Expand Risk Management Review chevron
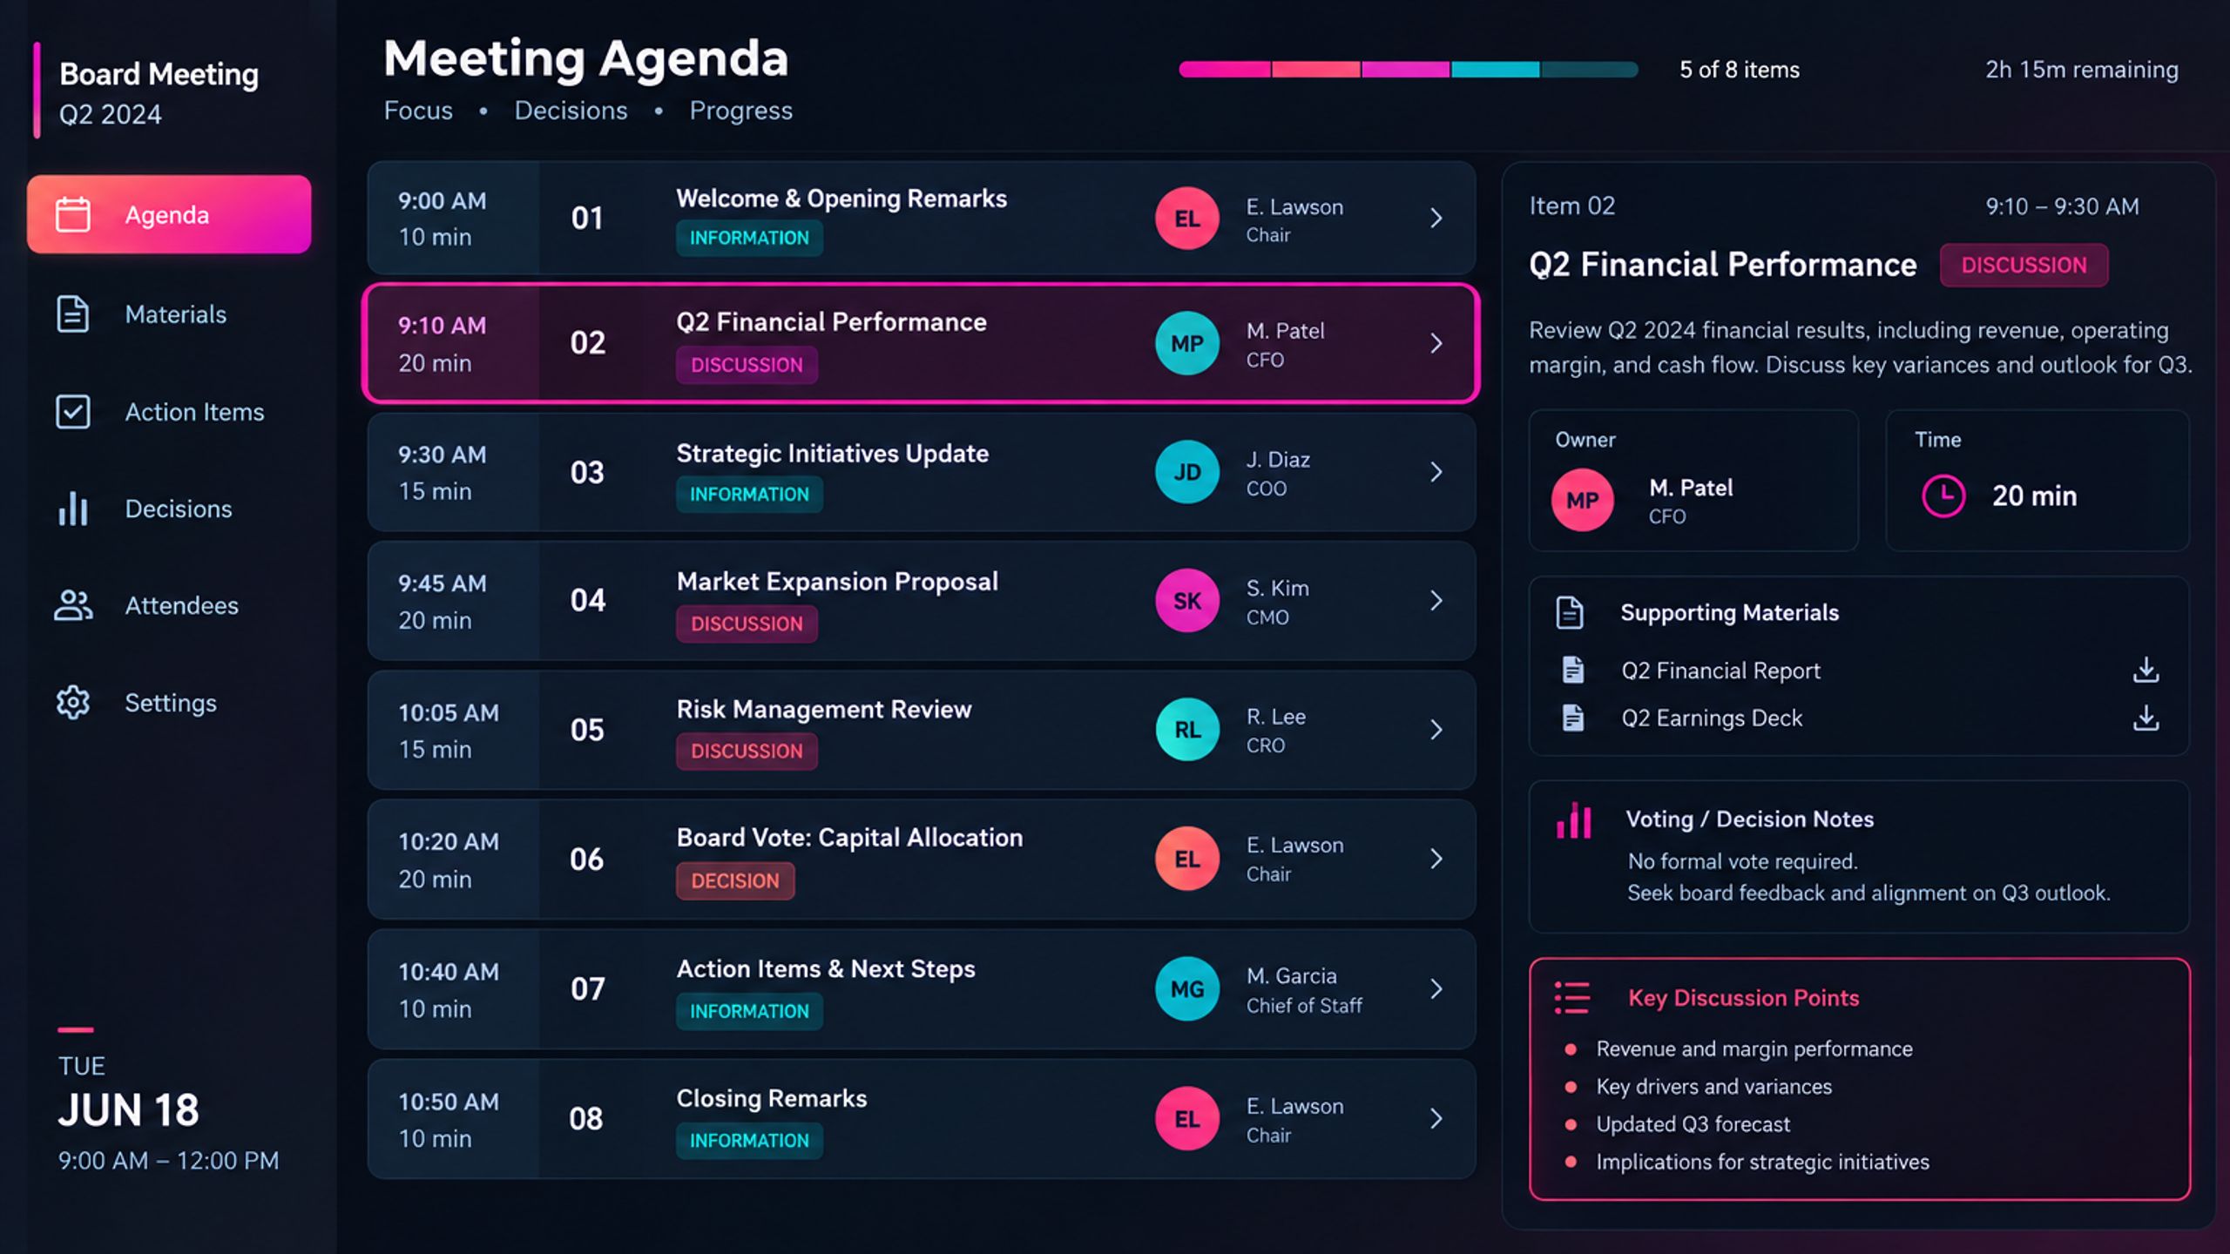 1436,730
